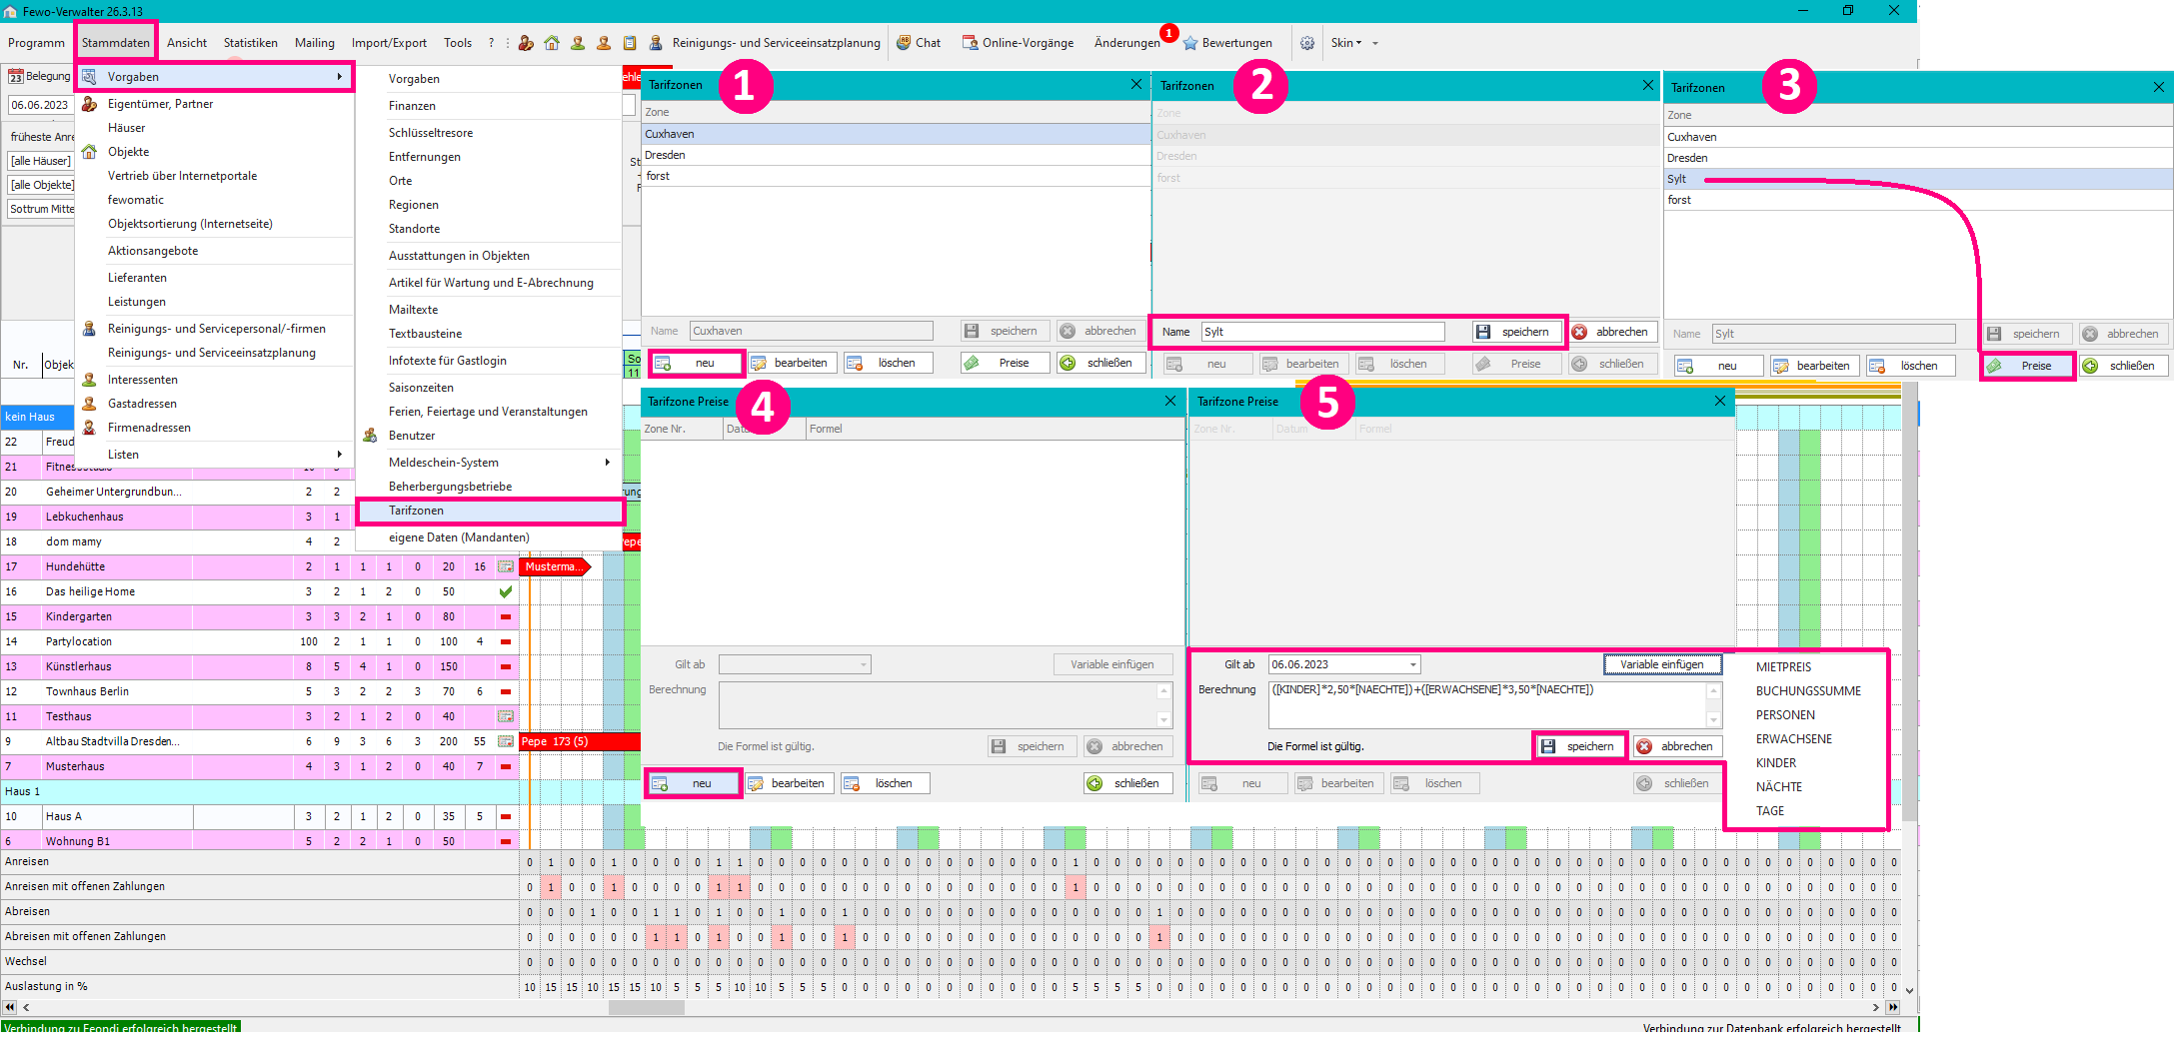Click the house icon in the main toolbar
Image resolution: width=2174 pixels, height=1063 pixels.
552,43
